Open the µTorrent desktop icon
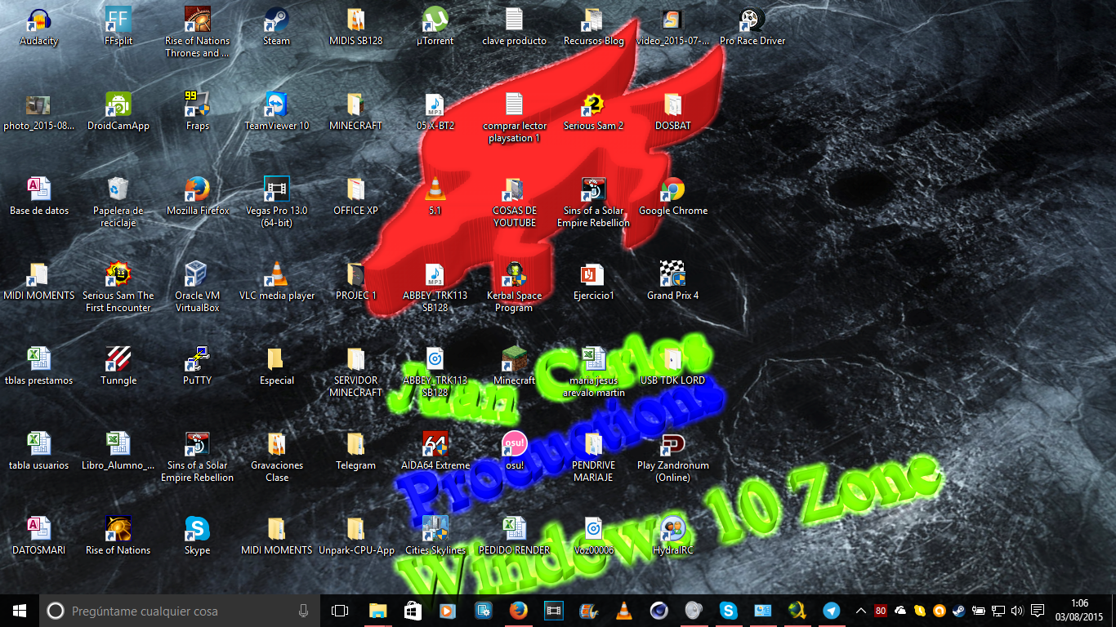This screenshot has height=627, width=1116. [x=435, y=26]
